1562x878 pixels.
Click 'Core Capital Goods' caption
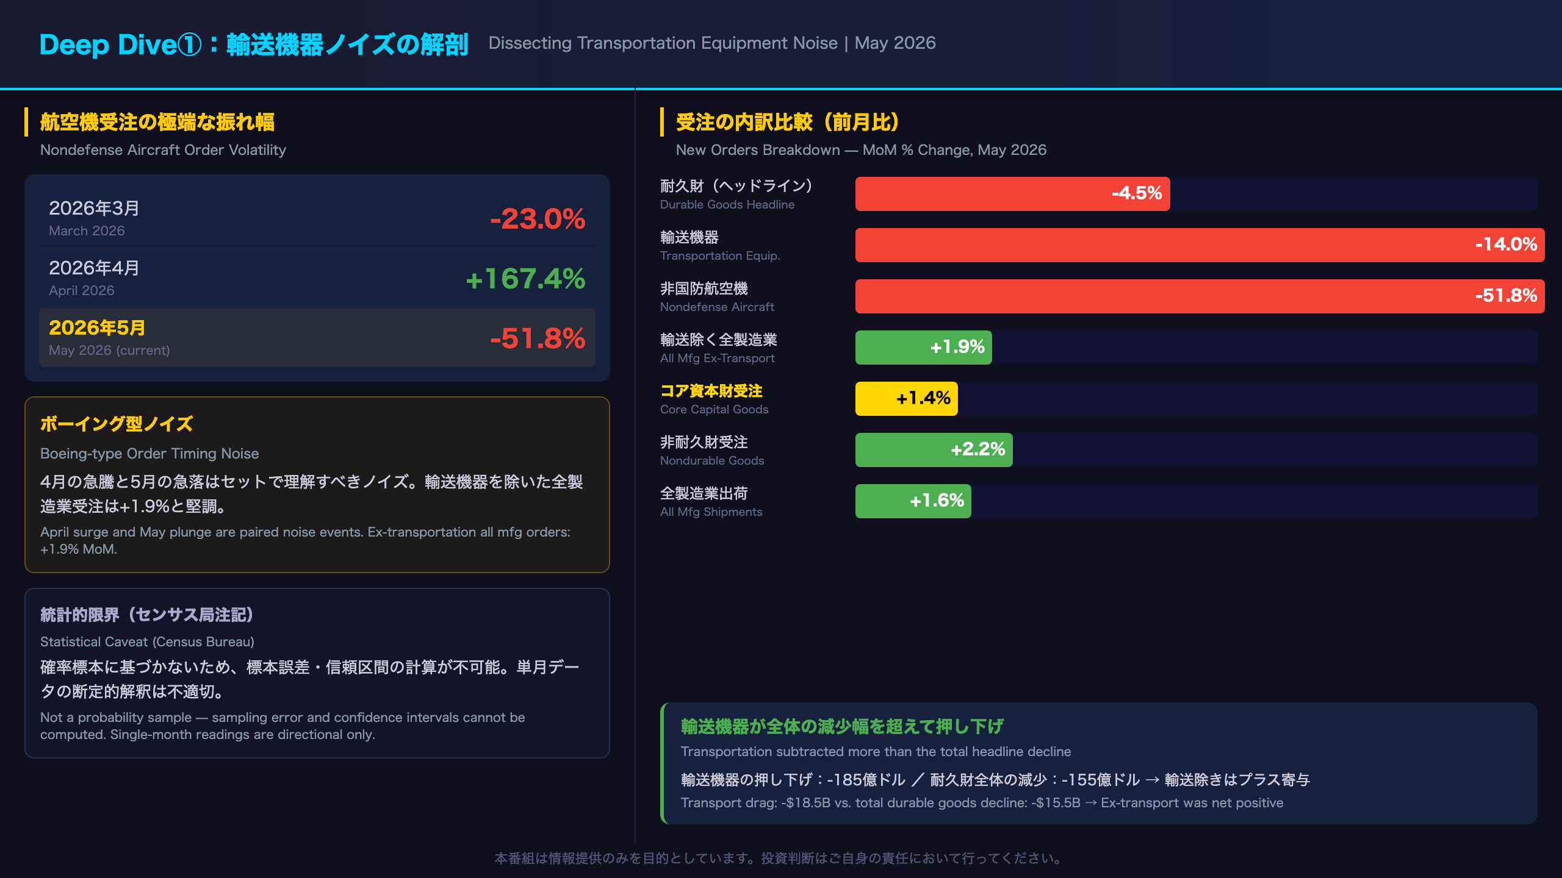click(x=714, y=410)
